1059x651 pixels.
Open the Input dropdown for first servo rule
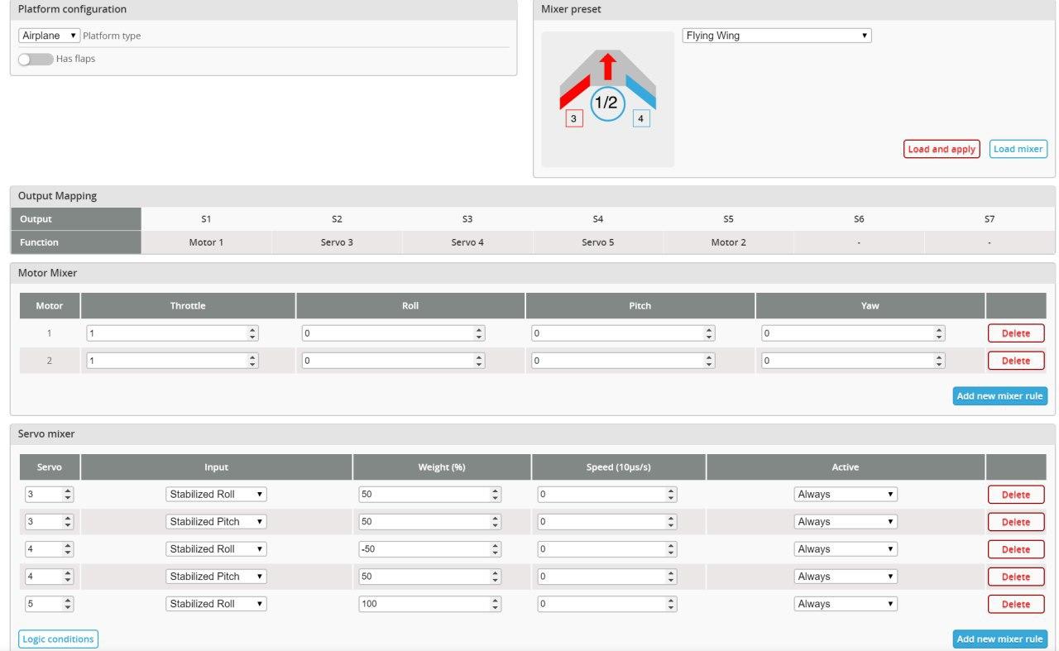[x=216, y=494]
